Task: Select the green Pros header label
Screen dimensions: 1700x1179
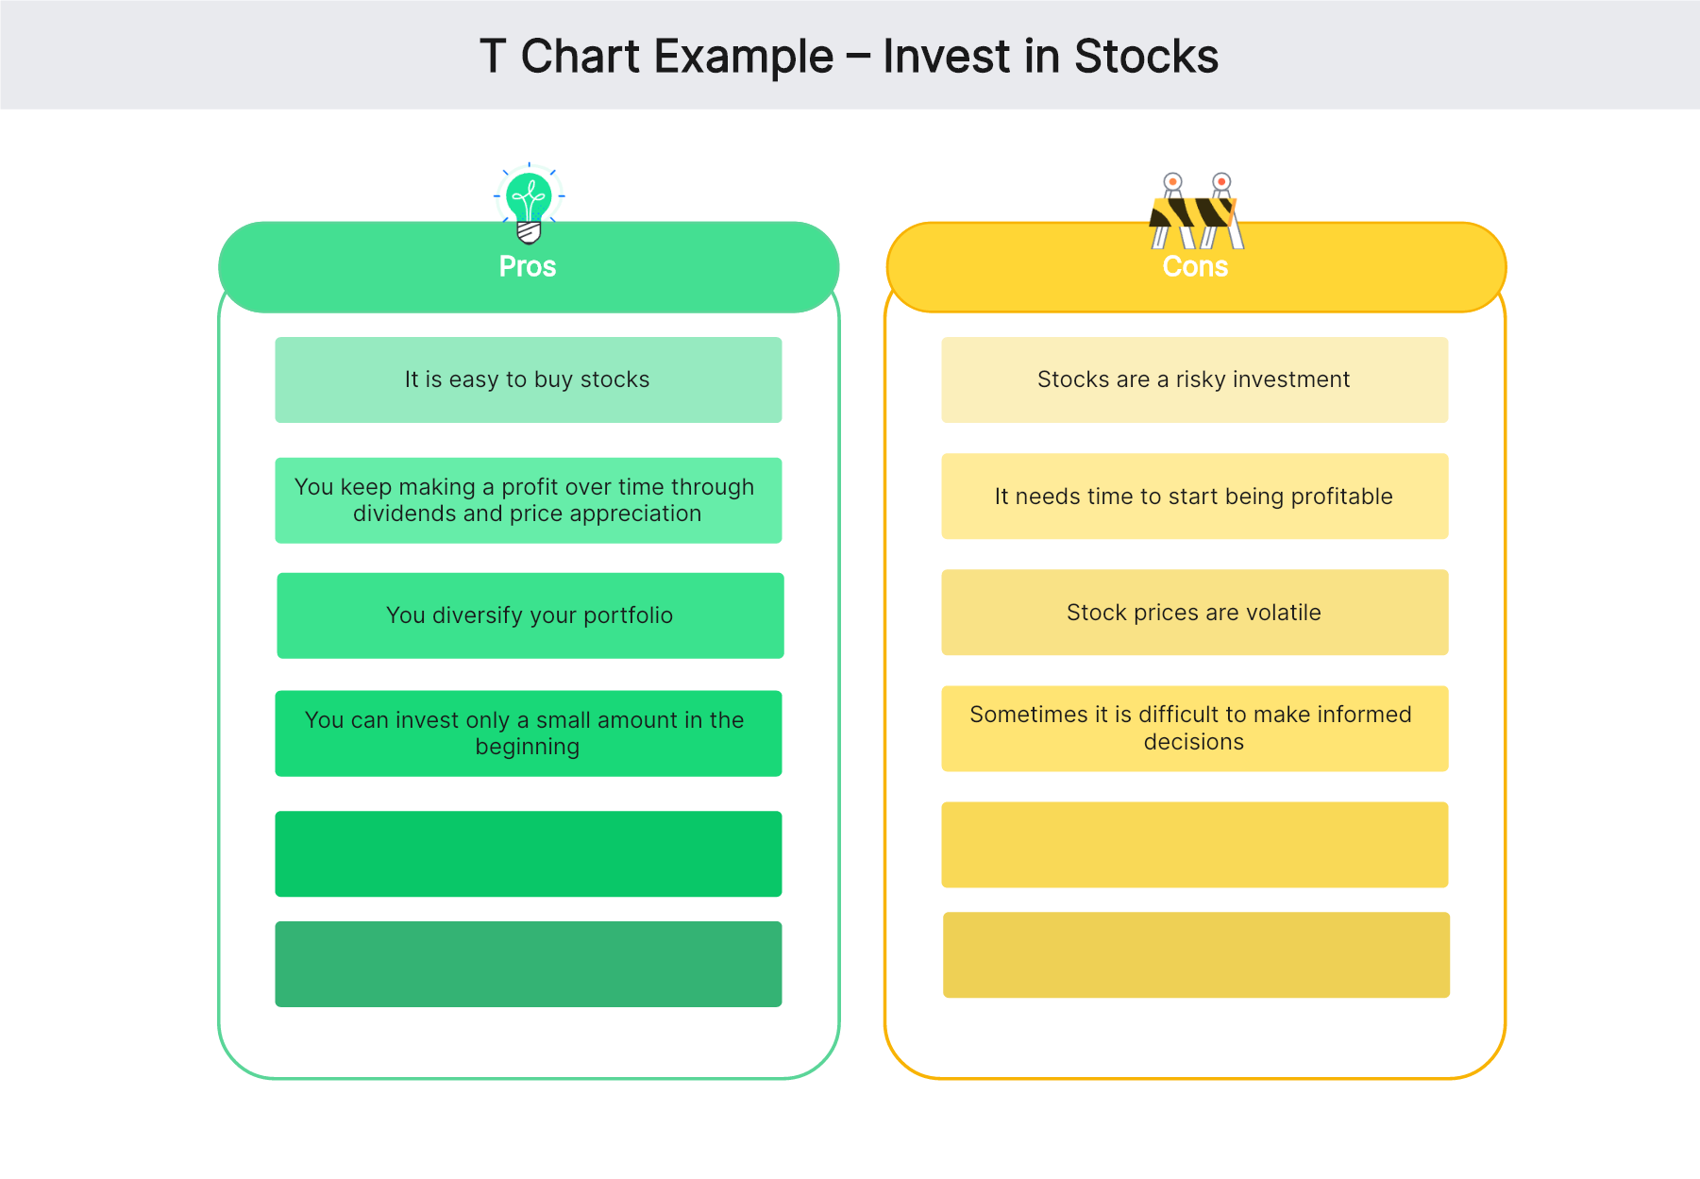Action: tap(528, 267)
